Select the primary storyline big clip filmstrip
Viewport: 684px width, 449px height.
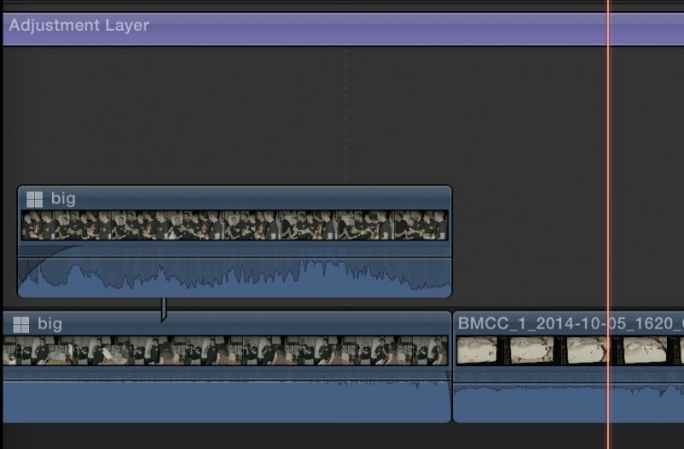tap(226, 351)
